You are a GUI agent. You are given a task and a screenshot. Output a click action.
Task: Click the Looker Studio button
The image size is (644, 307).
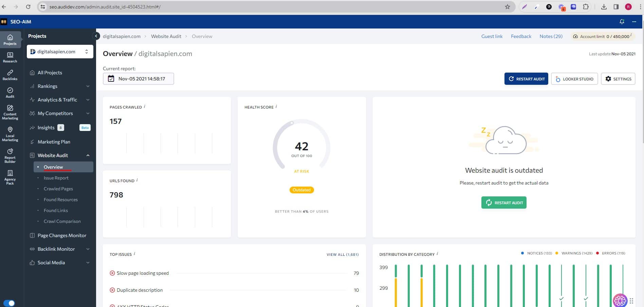(574, 79)
